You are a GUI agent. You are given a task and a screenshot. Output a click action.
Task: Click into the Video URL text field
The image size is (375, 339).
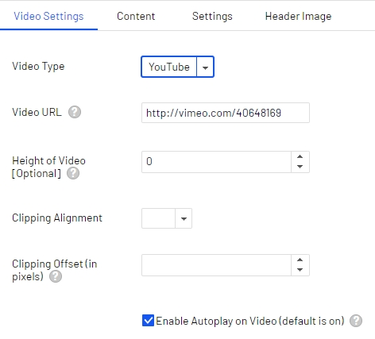click(226, 113)
